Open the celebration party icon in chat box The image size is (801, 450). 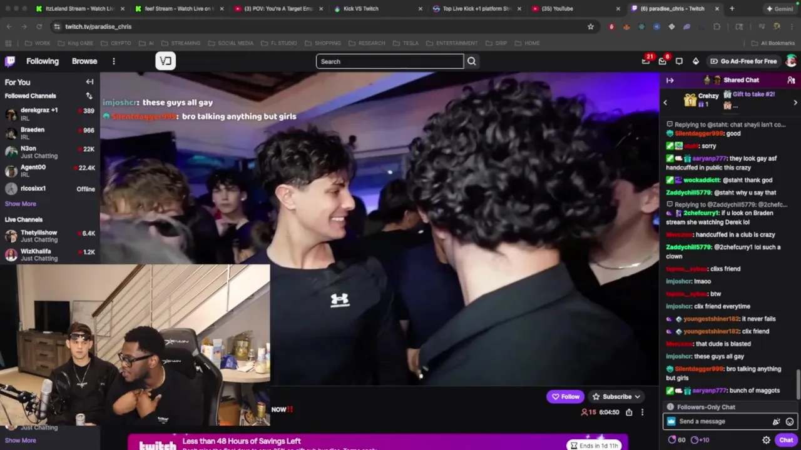pos(777,422)
